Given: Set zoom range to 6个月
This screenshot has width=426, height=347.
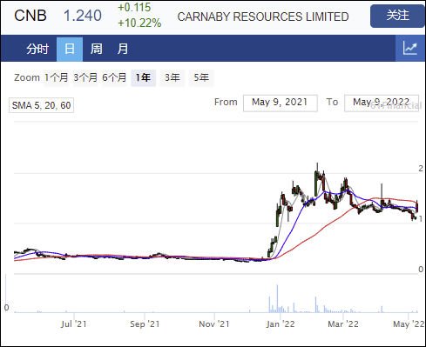Looking at the screenshot, I should 114,77.
